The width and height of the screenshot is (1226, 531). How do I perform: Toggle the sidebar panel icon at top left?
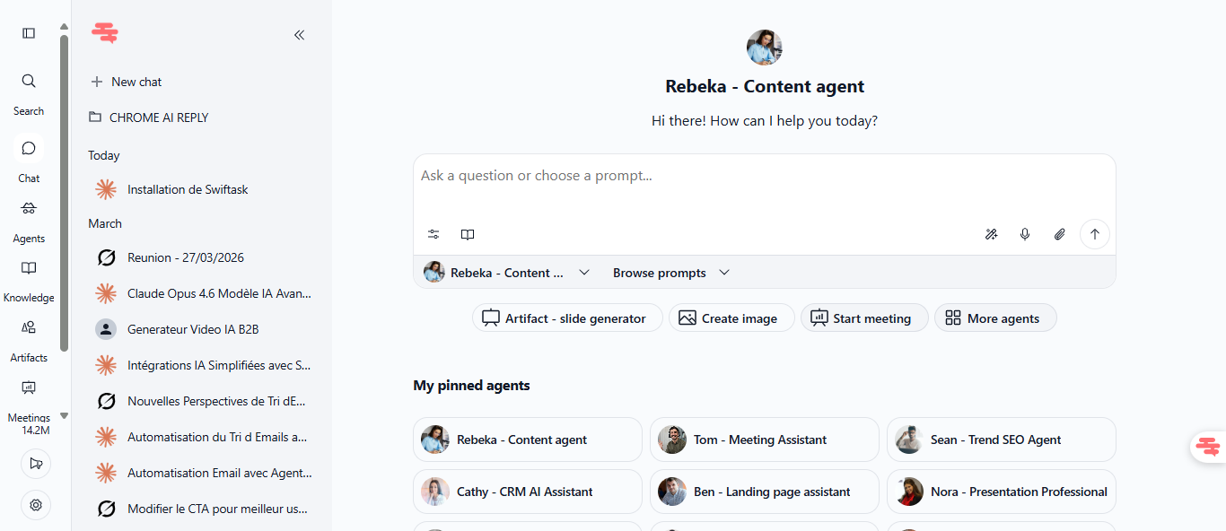pyautogui.click(x=29, y=33)
